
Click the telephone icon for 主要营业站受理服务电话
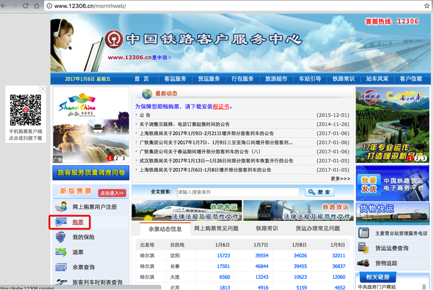click(363, 233)
